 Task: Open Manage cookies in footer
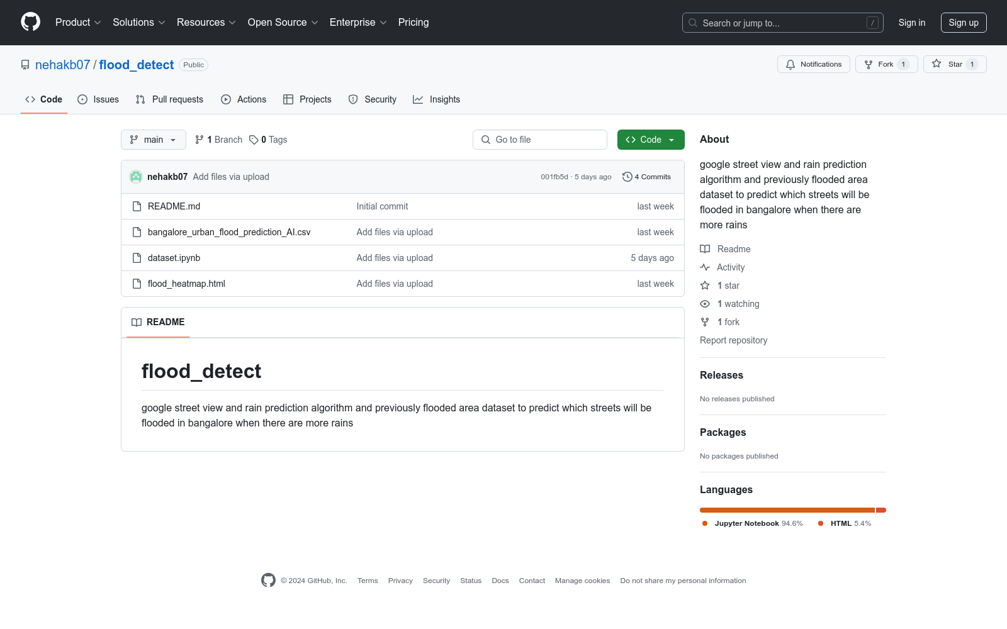(583, 581)
